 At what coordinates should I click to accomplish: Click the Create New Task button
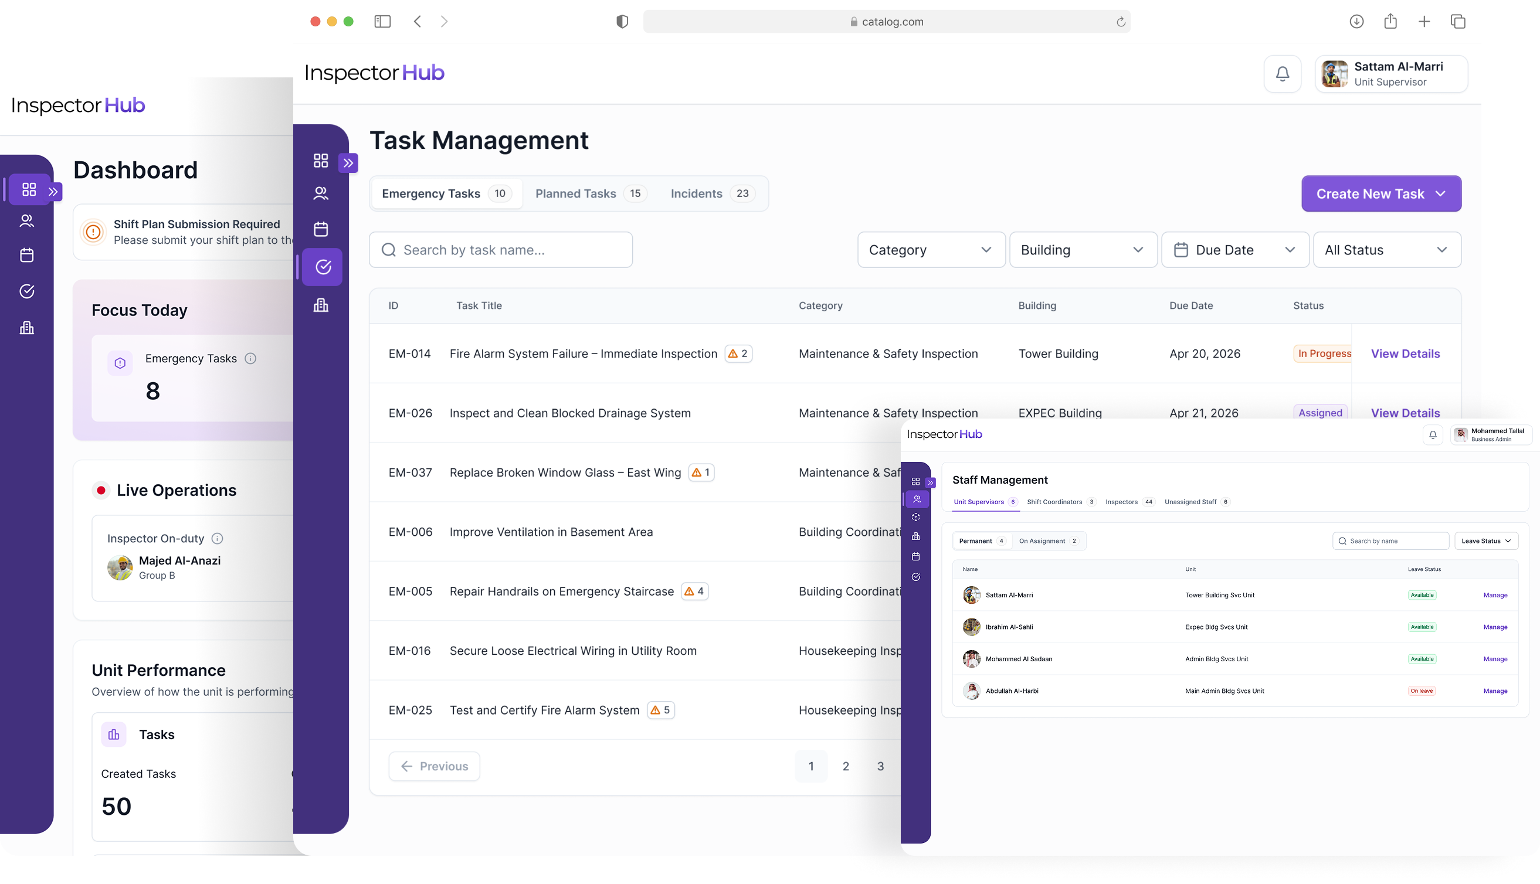click(1381, 193)
